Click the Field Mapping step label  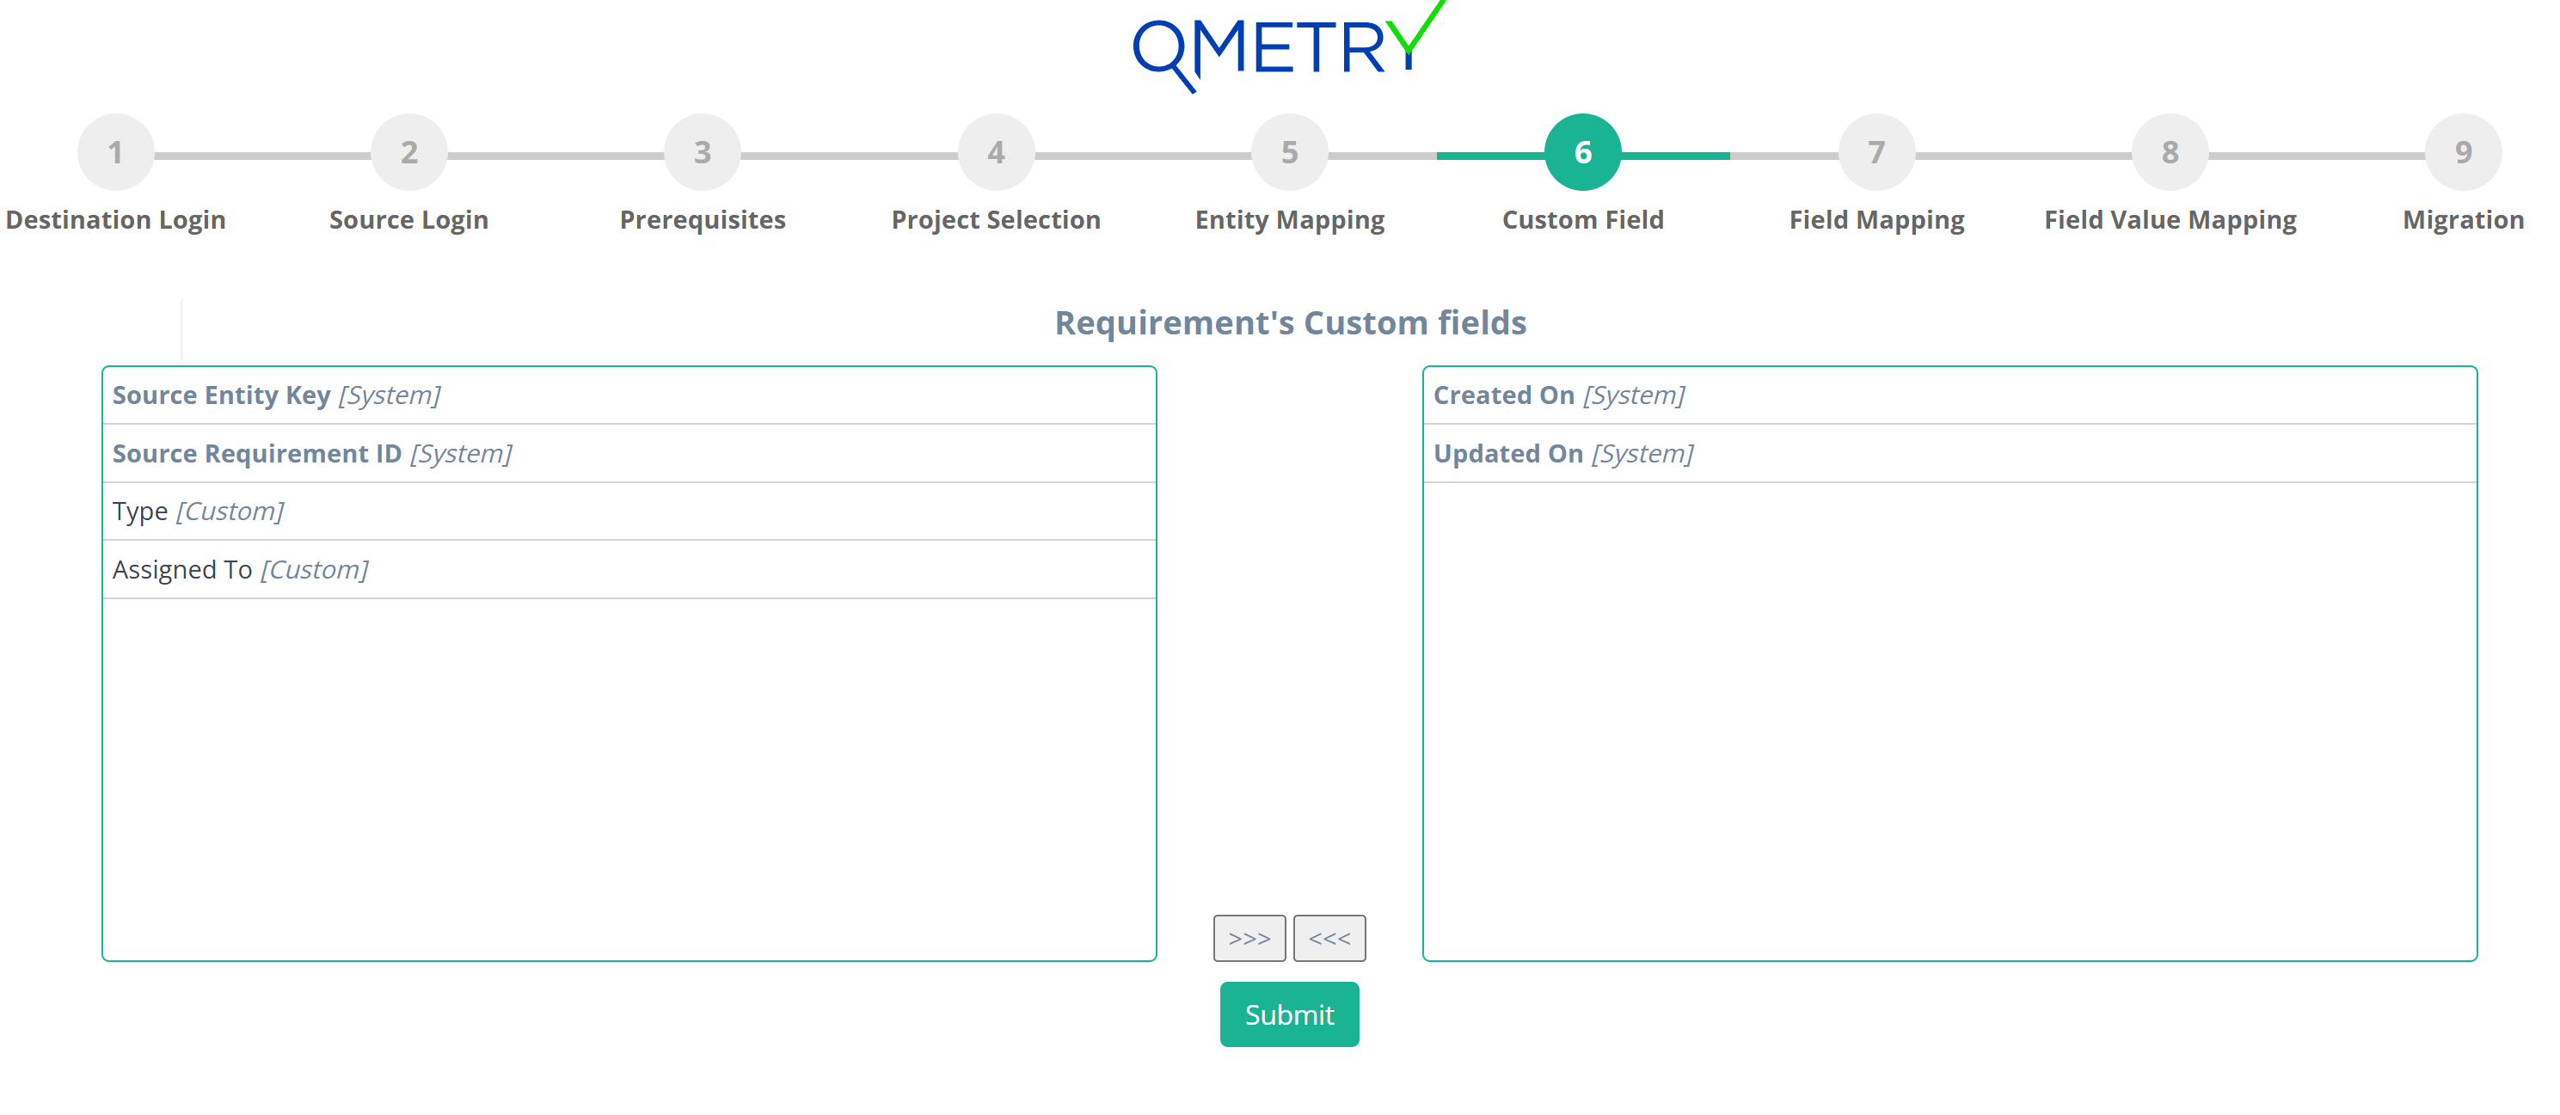(1876, 219)
